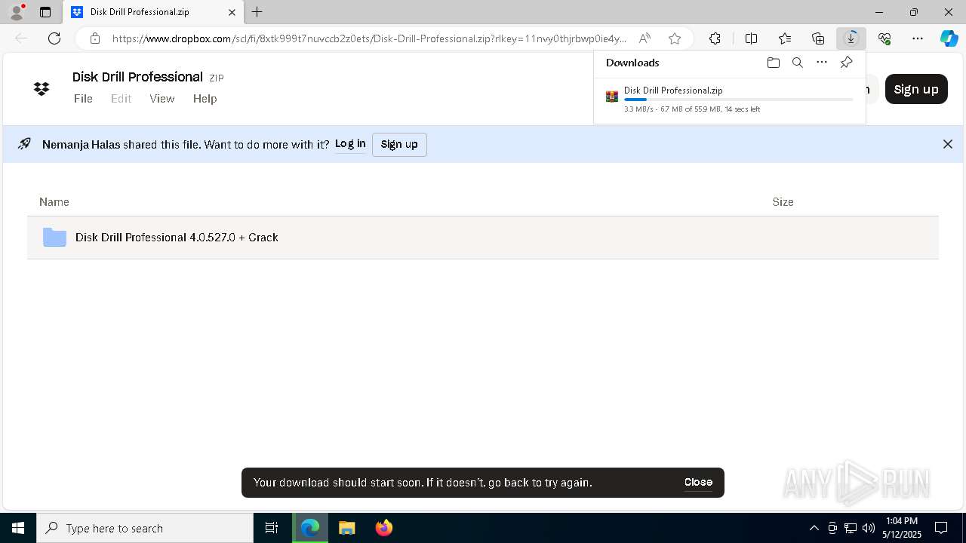This screenshot has width=966, height=543.
Task: Select the Disk Drill Professional.zip browser tab
Action: pyautogui.click(x=153, y=12)
